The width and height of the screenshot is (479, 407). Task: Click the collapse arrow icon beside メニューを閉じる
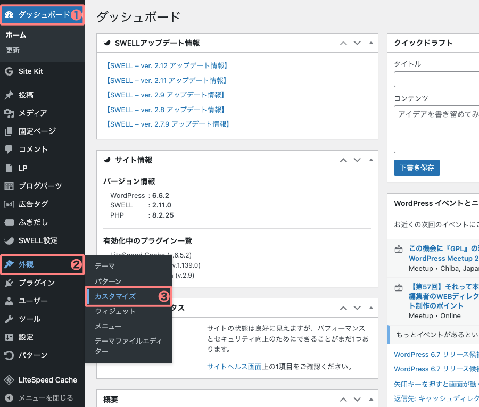pos(9,398)
